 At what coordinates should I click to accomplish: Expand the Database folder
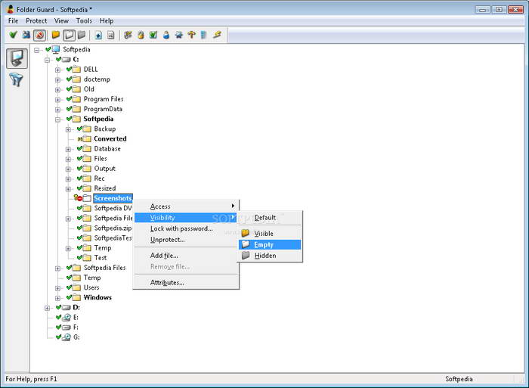click(x=68, y=149)
